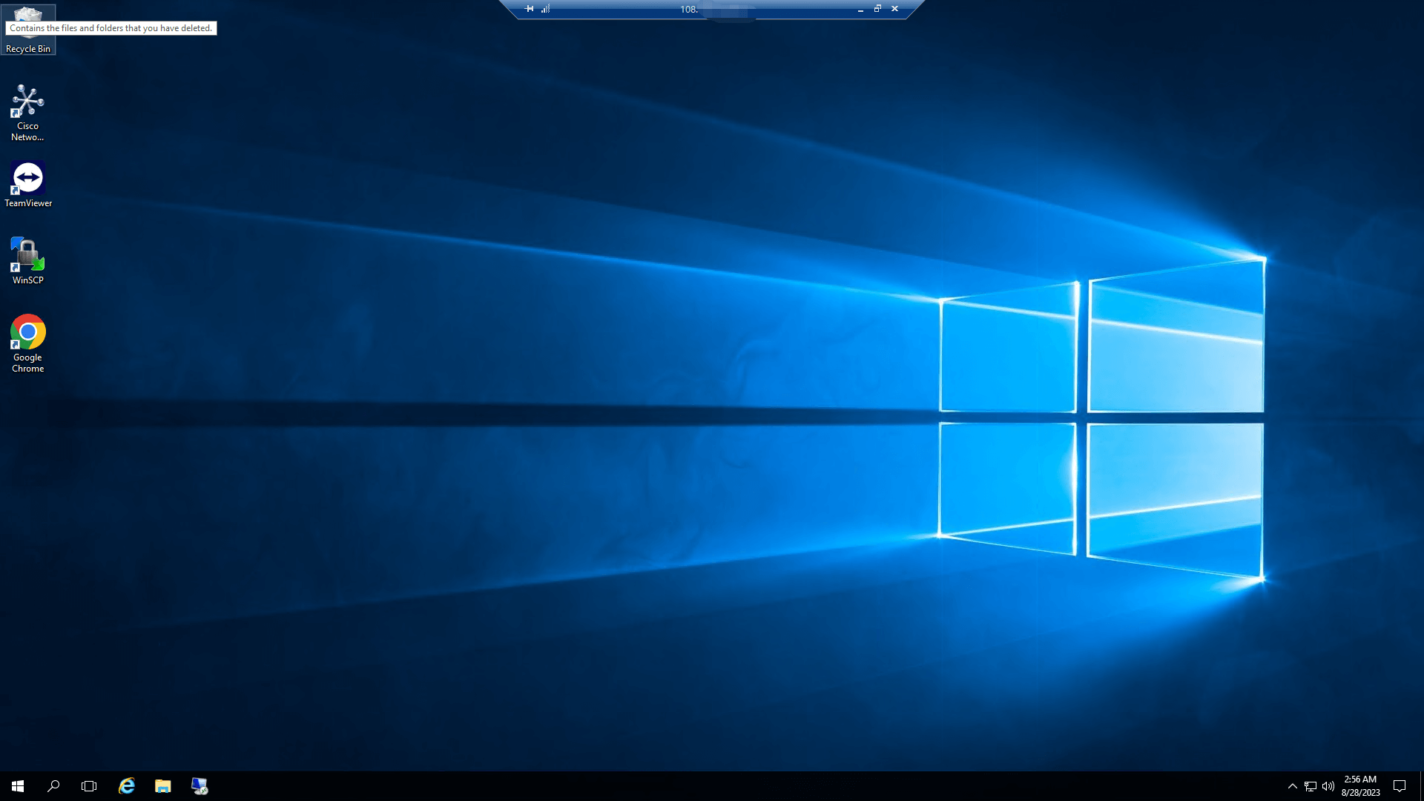This screenshot has width=1424, height=801.
Task: Open network status tray icon
Action: 1310,786
